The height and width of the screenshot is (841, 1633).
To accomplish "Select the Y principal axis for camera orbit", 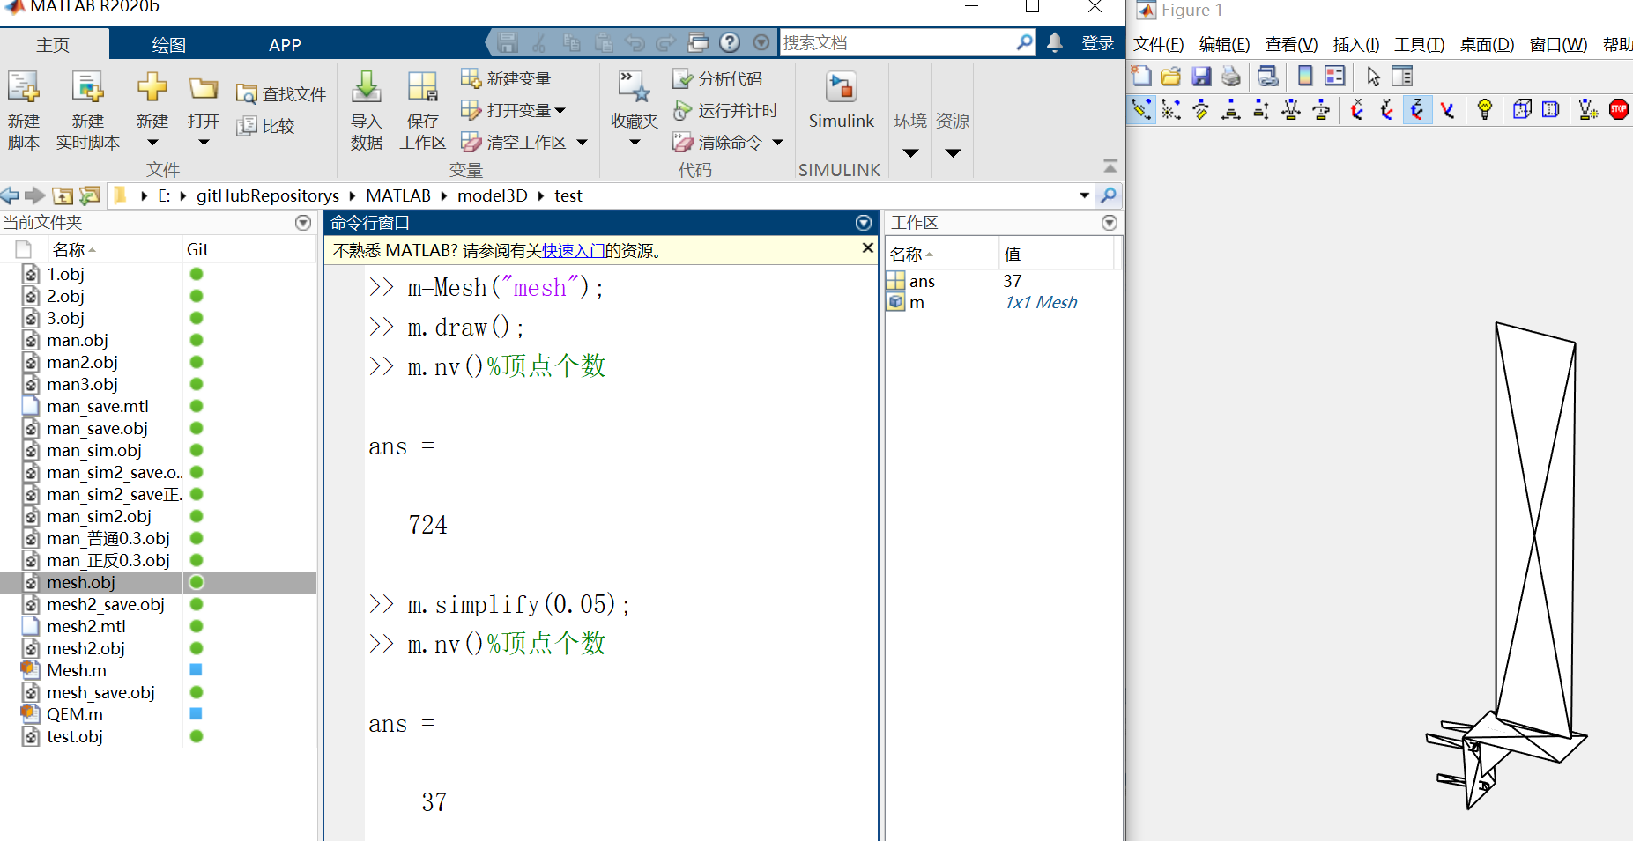I will click(1387, 110).
